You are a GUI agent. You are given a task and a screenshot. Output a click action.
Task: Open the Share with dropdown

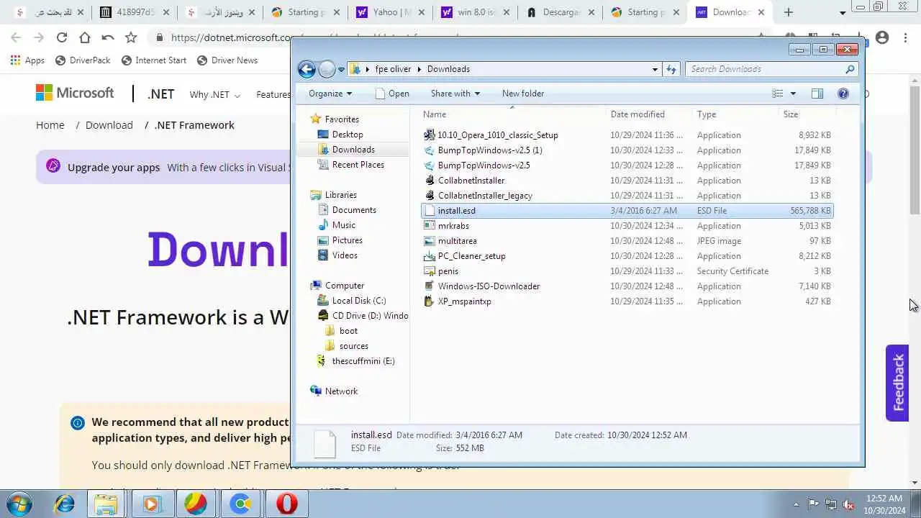pyautogui.click(x=455, y=94)
